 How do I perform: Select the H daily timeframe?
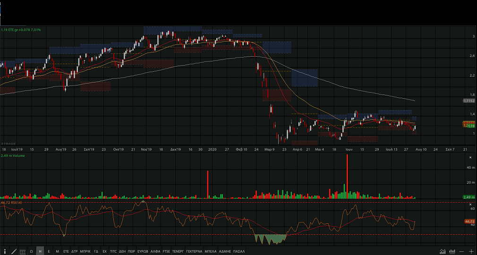click(40, 251)
